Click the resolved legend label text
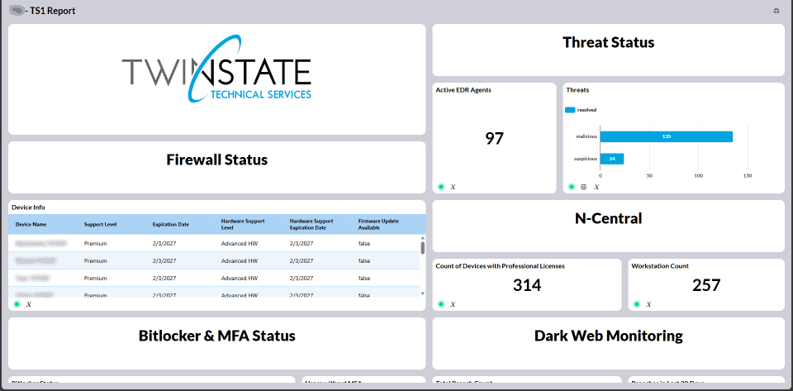Screen dimensions: 793x391 point(586,109)
